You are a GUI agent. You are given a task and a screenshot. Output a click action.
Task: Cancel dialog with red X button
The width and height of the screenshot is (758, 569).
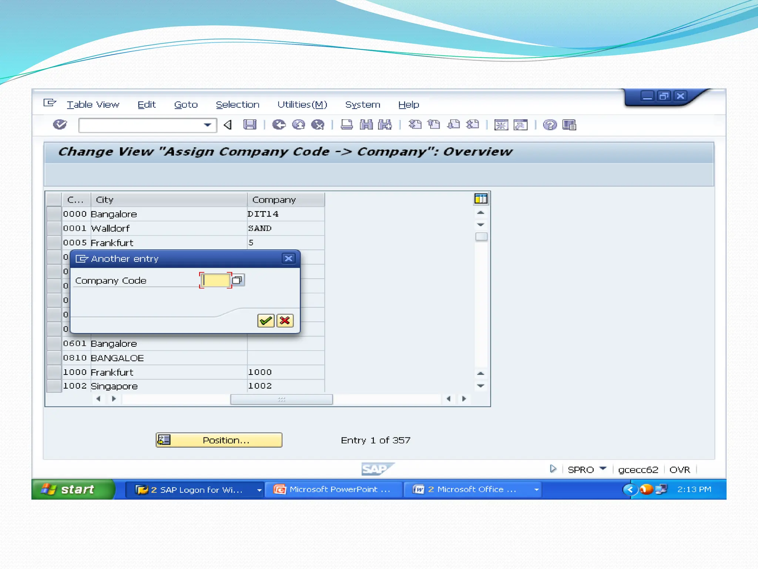click(285, 320)
